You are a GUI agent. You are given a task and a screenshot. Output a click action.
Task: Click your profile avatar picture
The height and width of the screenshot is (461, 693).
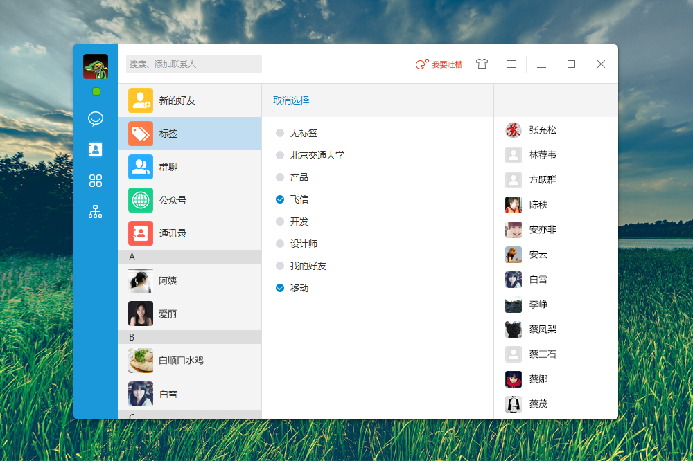96,66
